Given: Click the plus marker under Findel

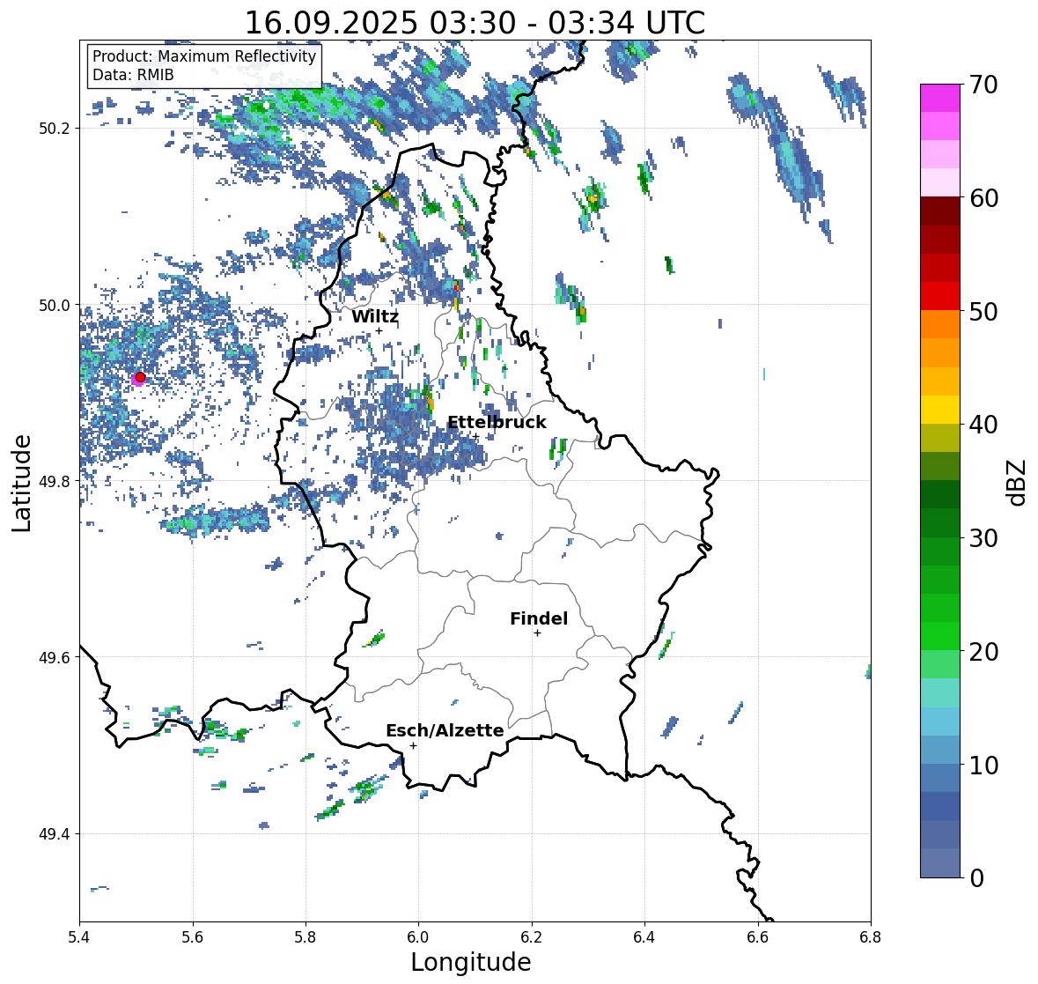Looking at the screenshot, I should click(x=538, y=633).
